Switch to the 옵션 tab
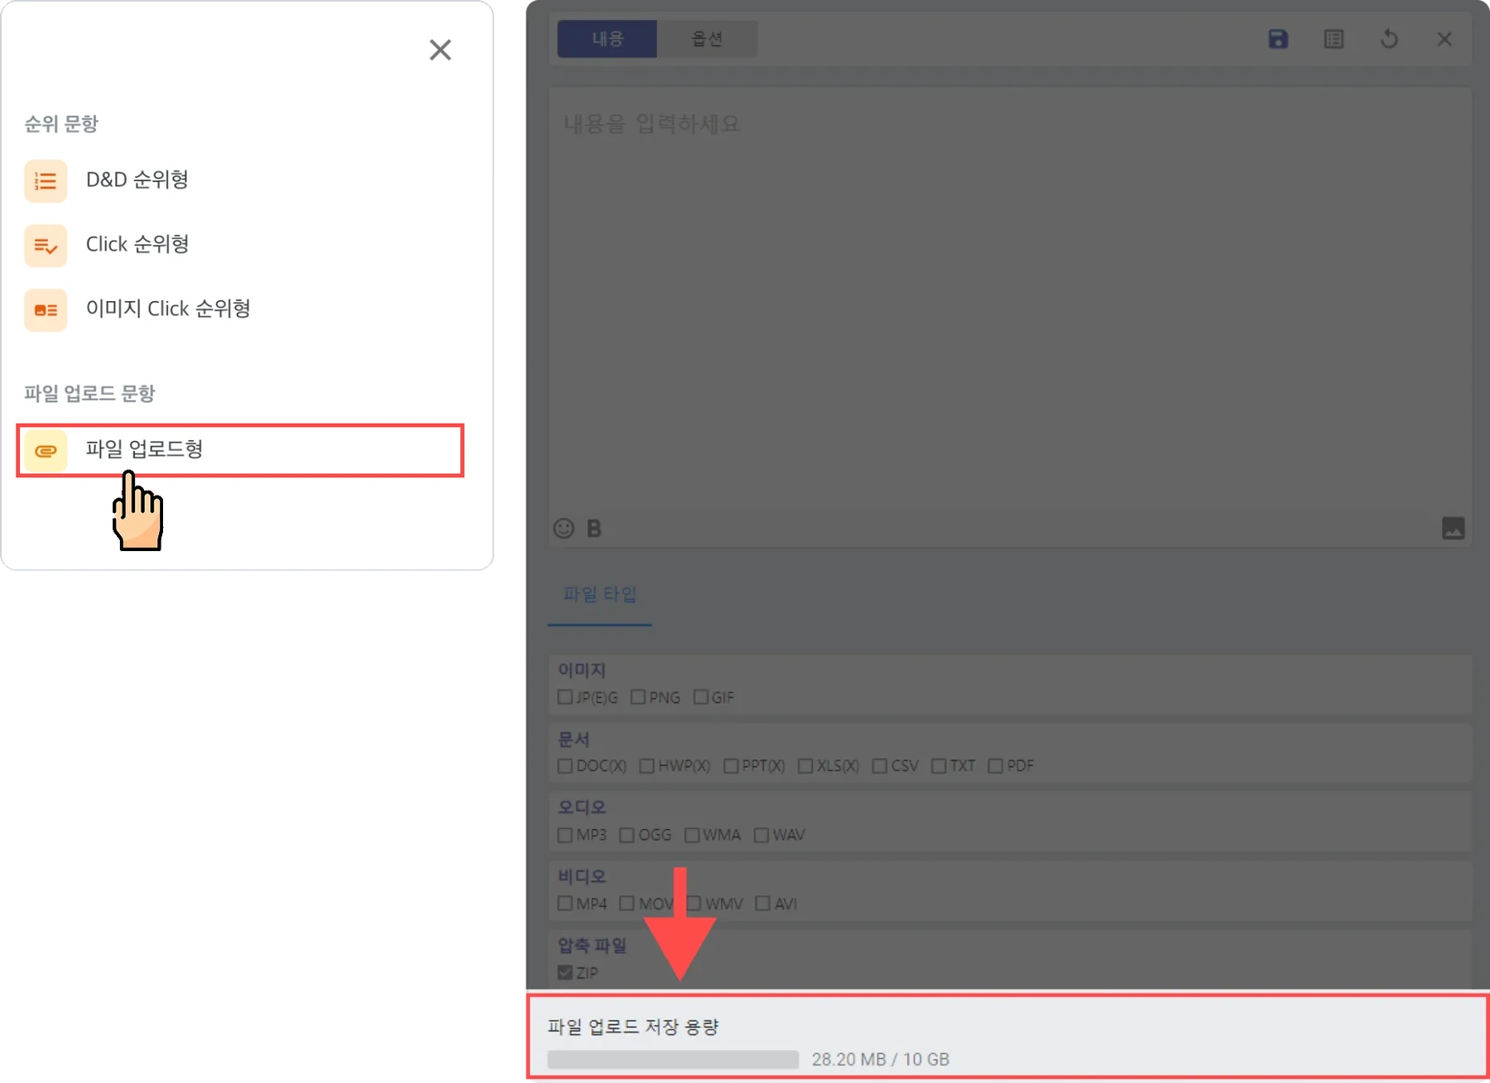The width and height of the screenshot is (1490, 1083). [x=707, y=39]
